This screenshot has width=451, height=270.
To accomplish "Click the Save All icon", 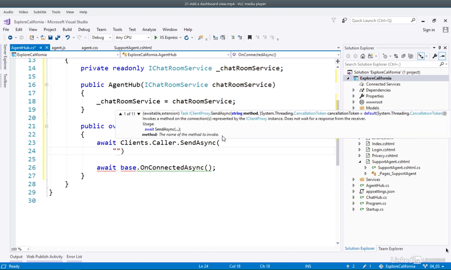I will (58, 38).
